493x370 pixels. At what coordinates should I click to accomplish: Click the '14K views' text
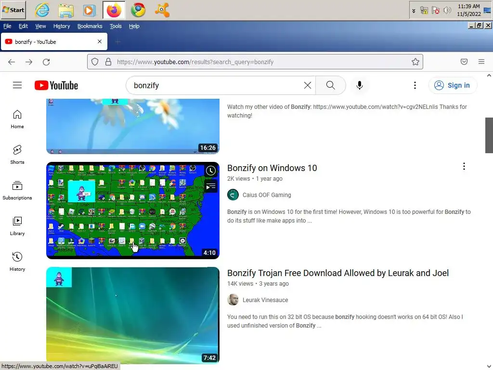click(240, 284)
